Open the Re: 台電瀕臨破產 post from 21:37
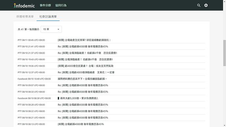This screenshot has height=127, width=226. (x=87, y=53)
